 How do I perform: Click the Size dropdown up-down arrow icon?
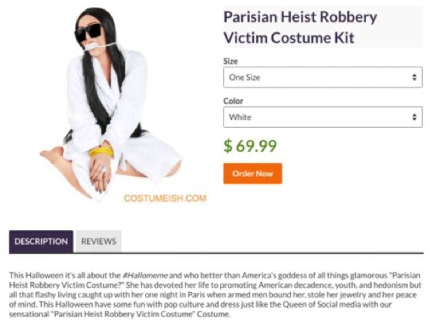[x=414, y=77]
